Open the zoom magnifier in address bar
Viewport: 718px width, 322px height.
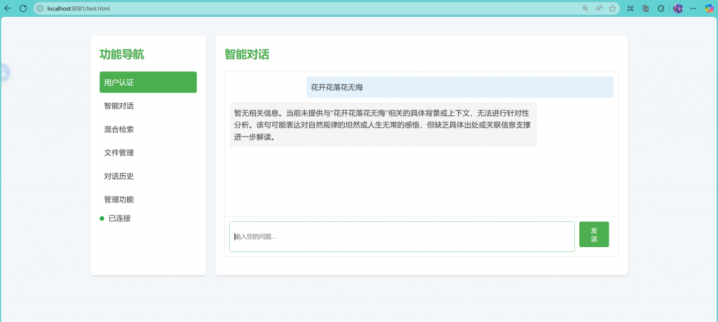click(585, 8)
